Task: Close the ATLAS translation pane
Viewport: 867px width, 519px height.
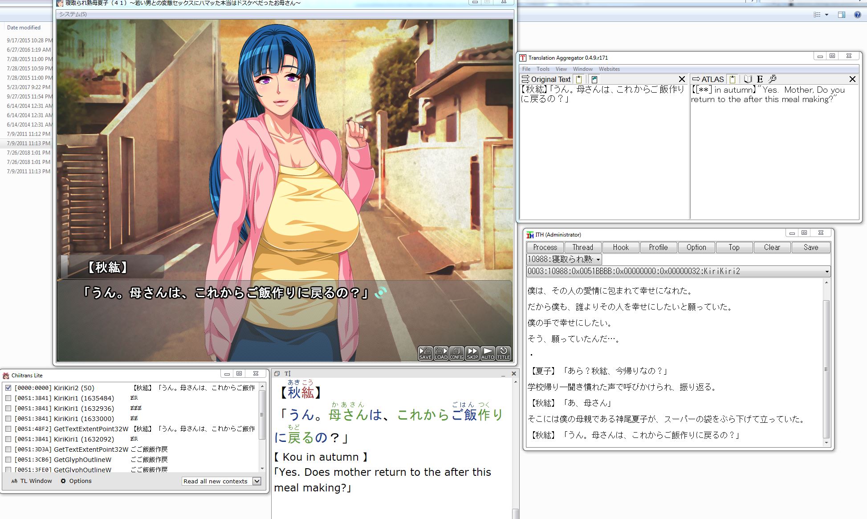Action: point(852,79)
